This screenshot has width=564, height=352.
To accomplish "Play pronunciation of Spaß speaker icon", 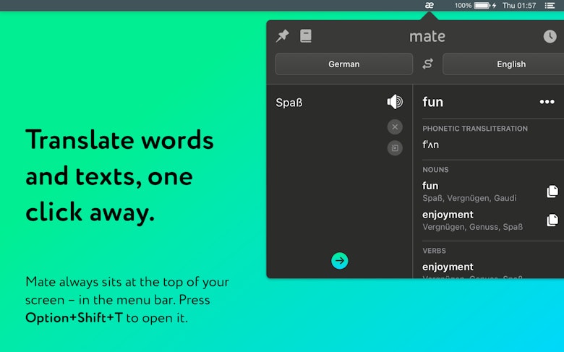I will click(x=395, y=102).
